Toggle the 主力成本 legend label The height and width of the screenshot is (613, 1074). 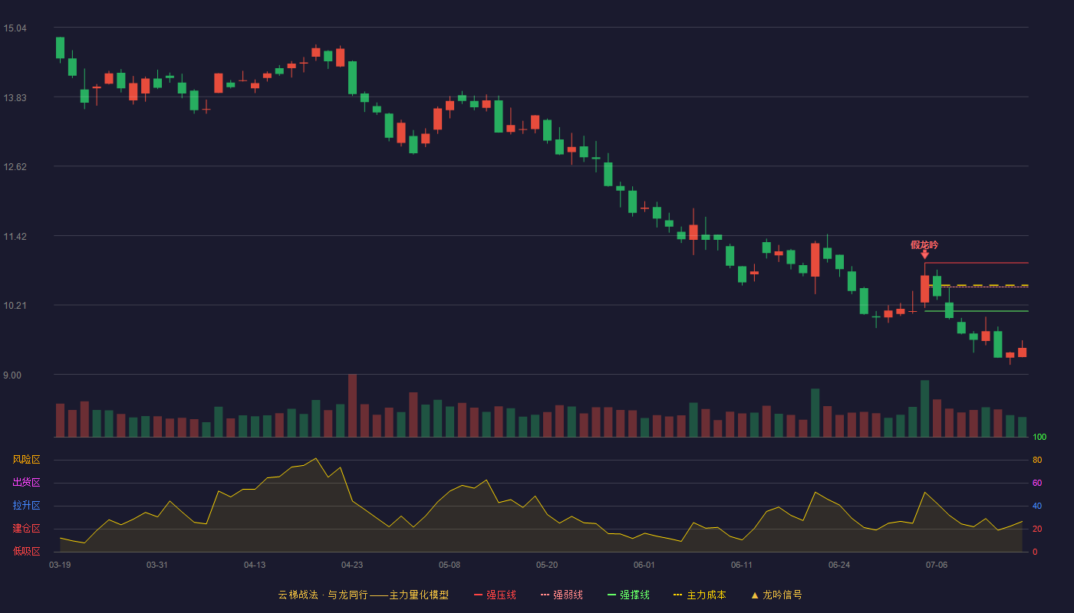coord(706,595)
